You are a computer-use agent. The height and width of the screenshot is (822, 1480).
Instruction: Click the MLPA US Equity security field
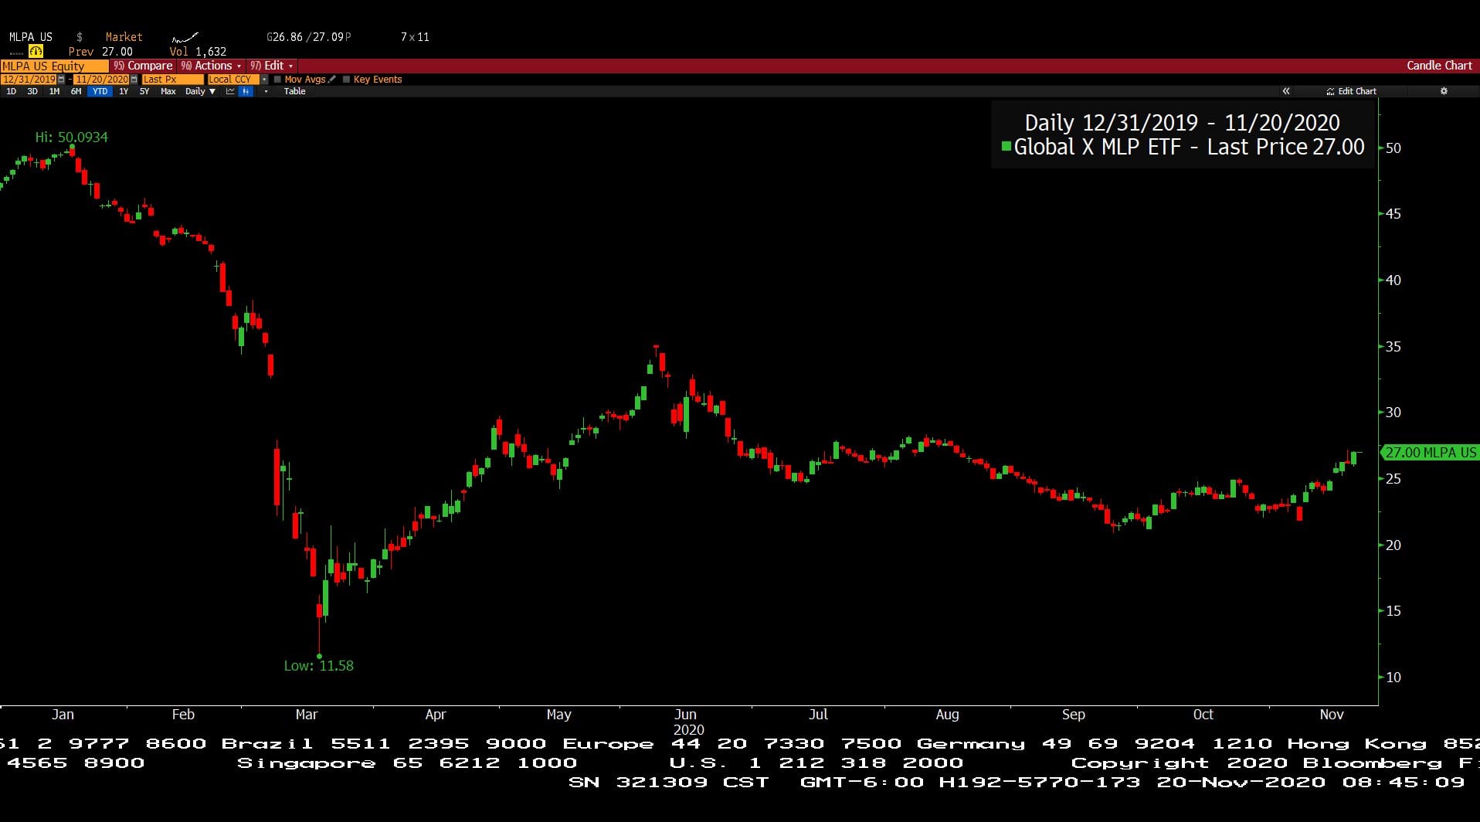click(54, 66)
